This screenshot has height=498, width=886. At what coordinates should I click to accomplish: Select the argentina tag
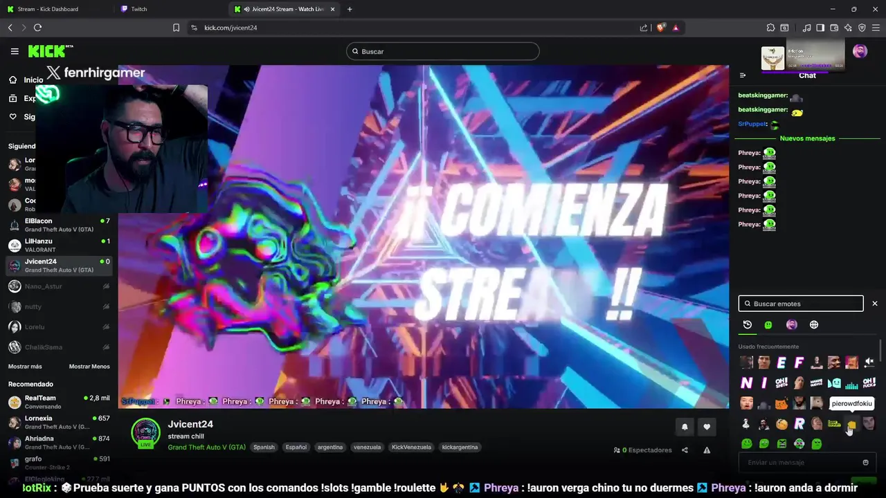coord(330,447)
